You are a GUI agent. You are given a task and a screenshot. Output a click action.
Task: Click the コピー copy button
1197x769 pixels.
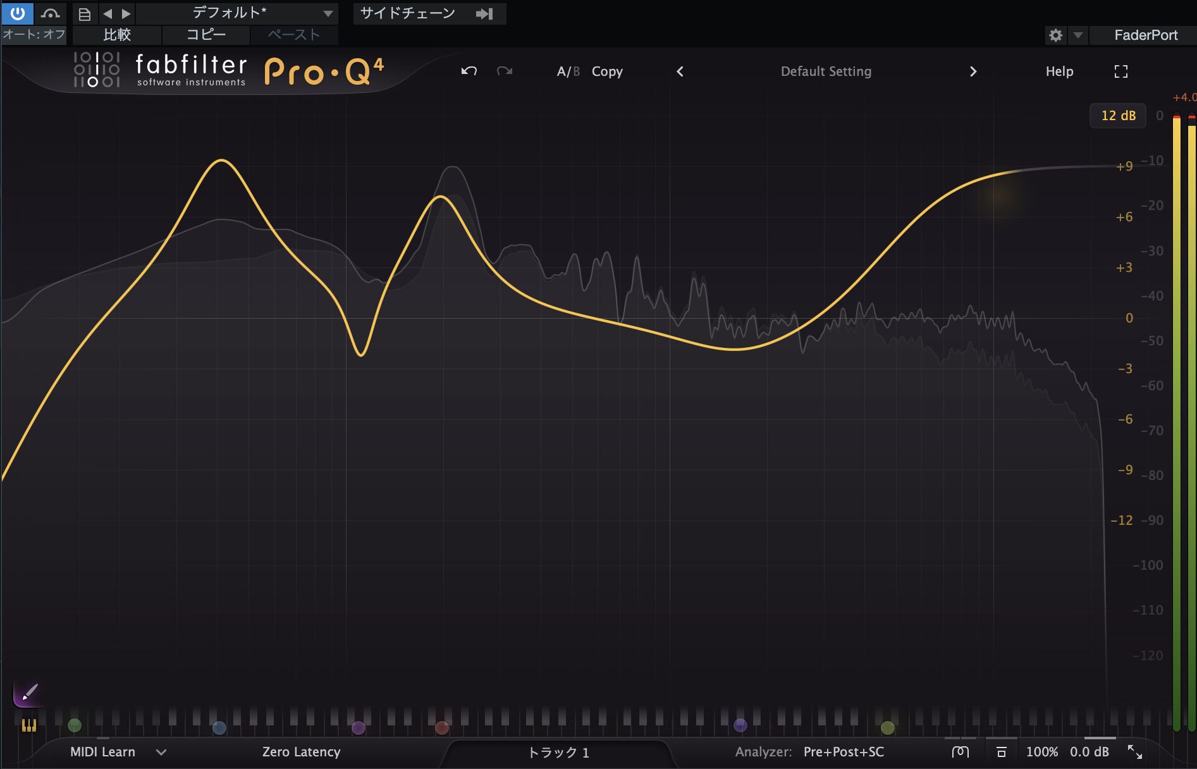point(206,35)
